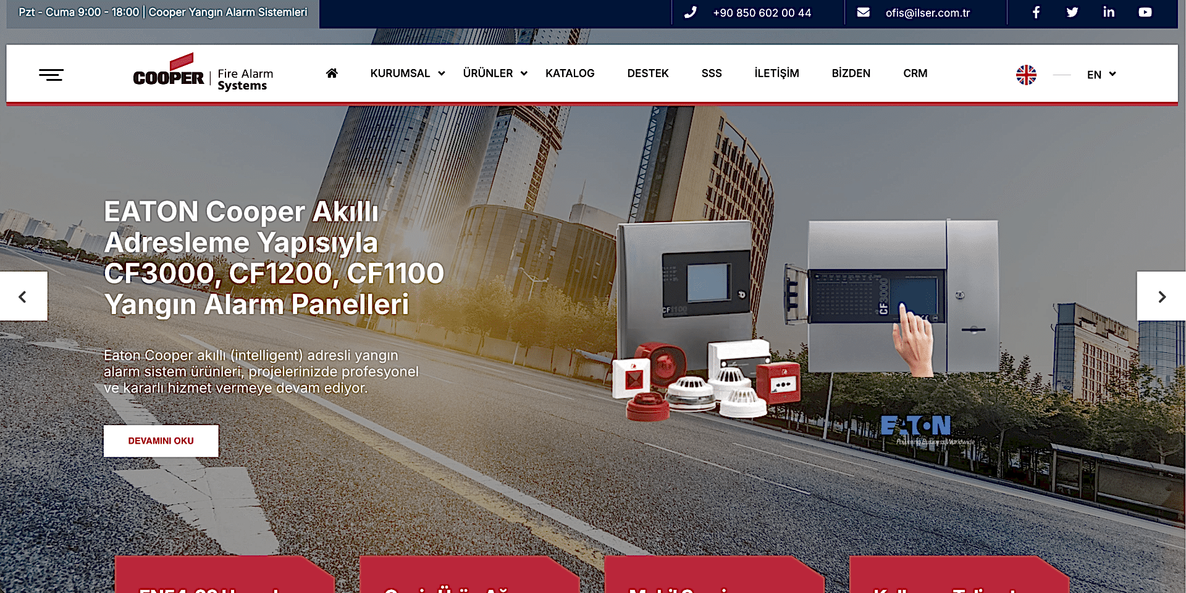Open the hamburger side menu

pos(51,75)
